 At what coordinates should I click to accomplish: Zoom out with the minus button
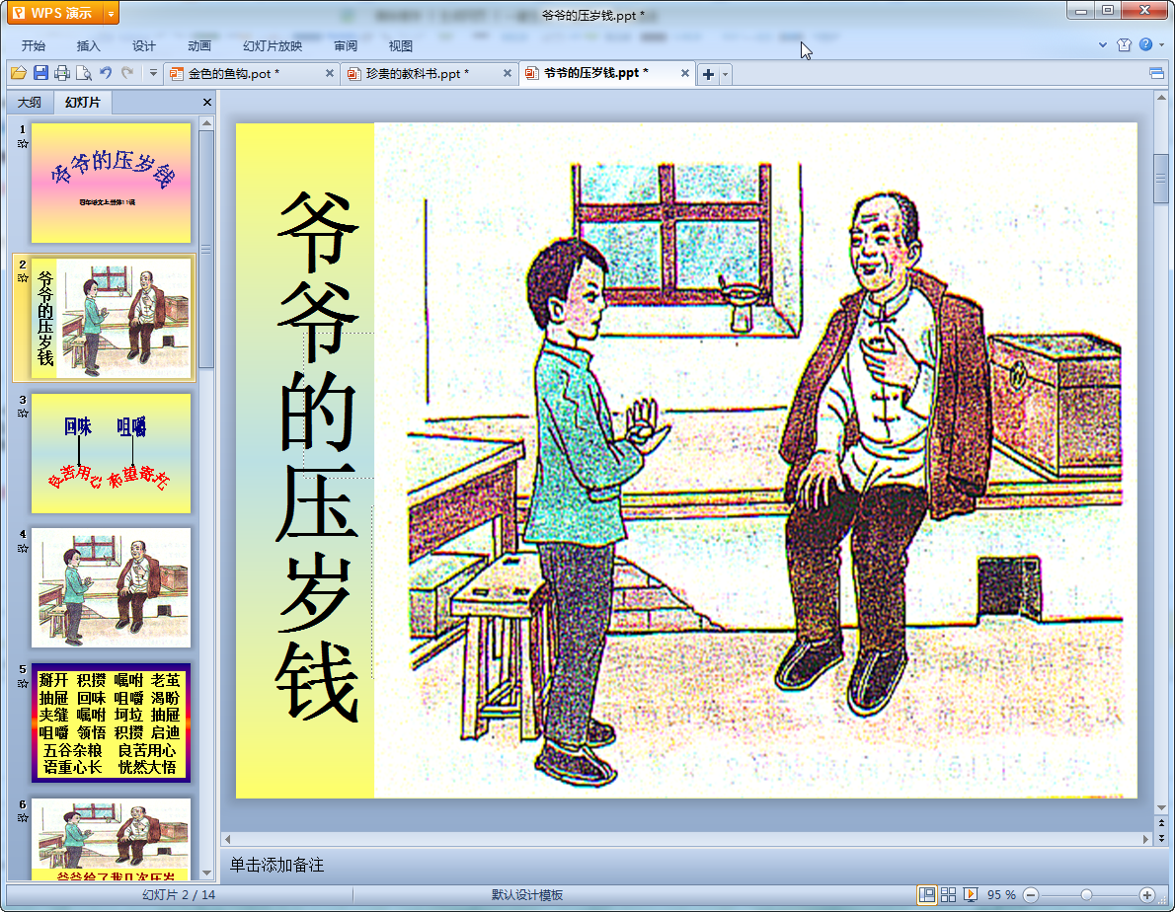[x=1031, y=895]
